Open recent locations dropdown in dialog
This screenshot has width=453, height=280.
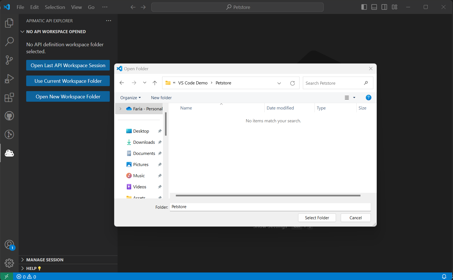click(x=145, y=83)
